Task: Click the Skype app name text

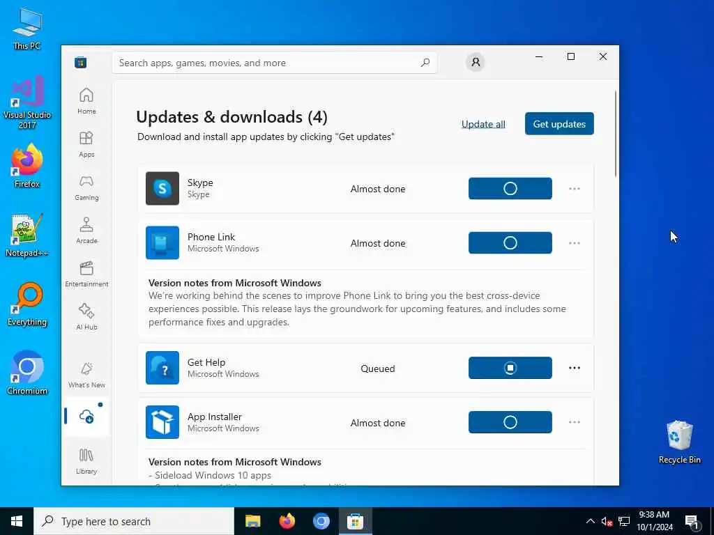Action: point(200,183)
